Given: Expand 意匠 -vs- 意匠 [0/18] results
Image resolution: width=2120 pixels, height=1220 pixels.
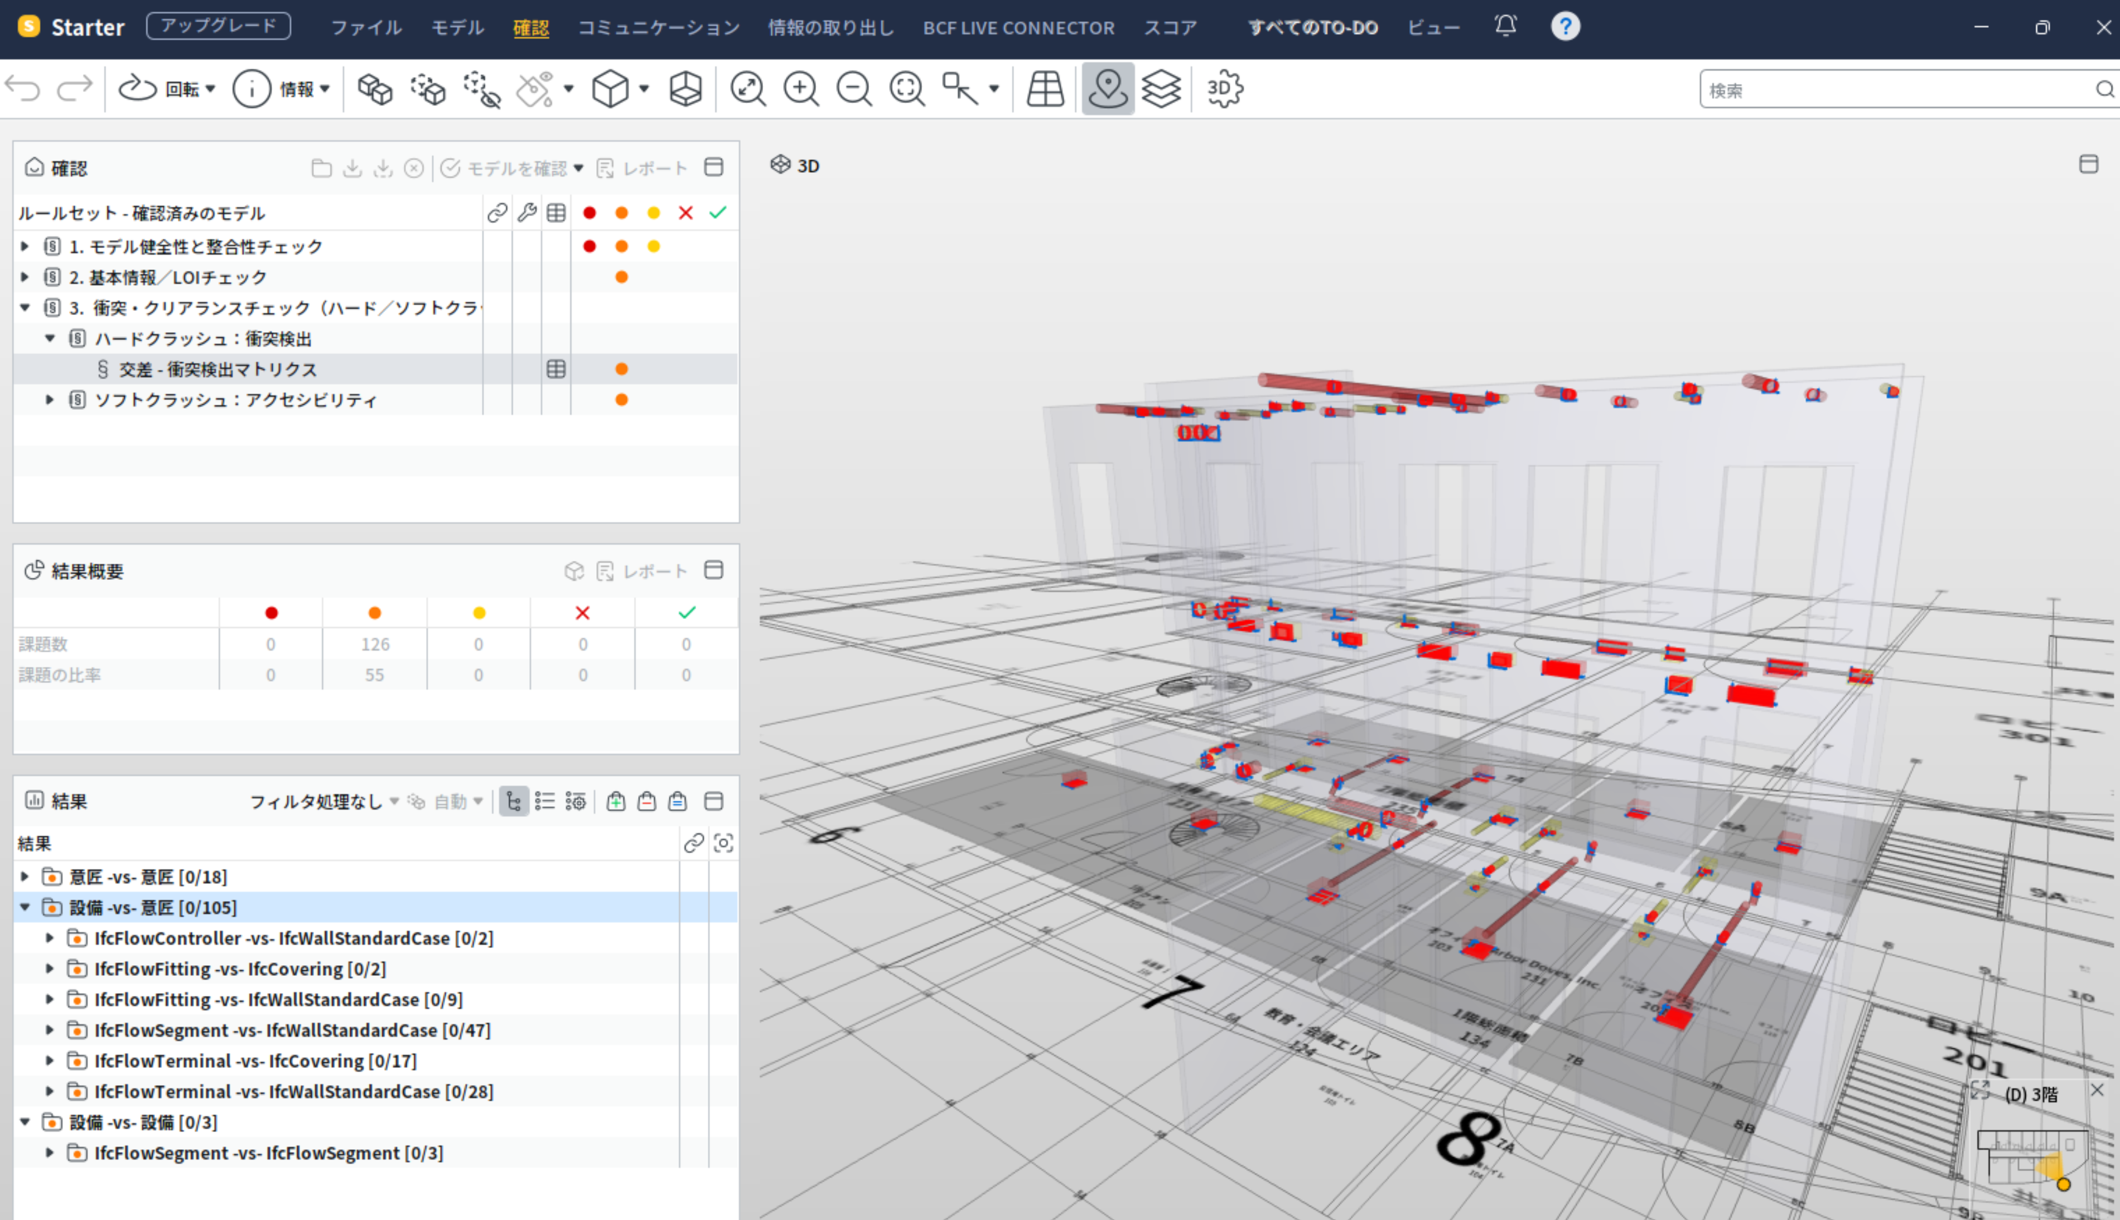Looking at the screenshot, I should tap(25, 877).
